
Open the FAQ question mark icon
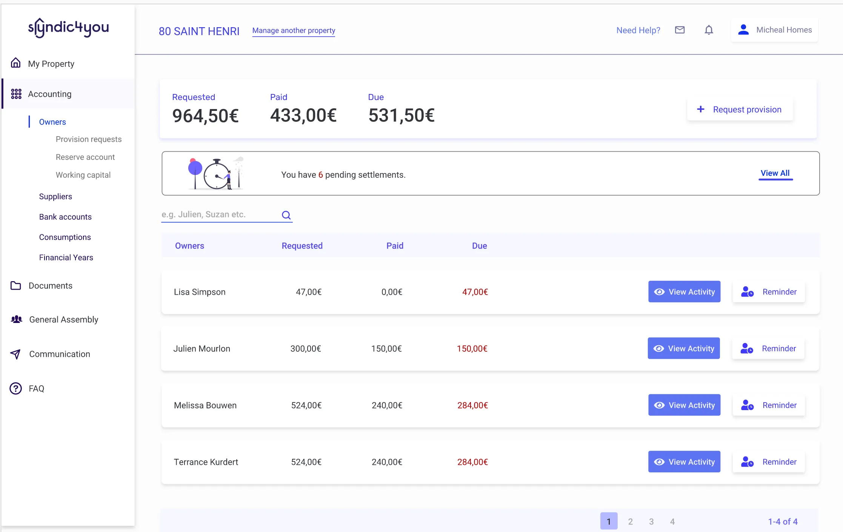pos(15,388)
